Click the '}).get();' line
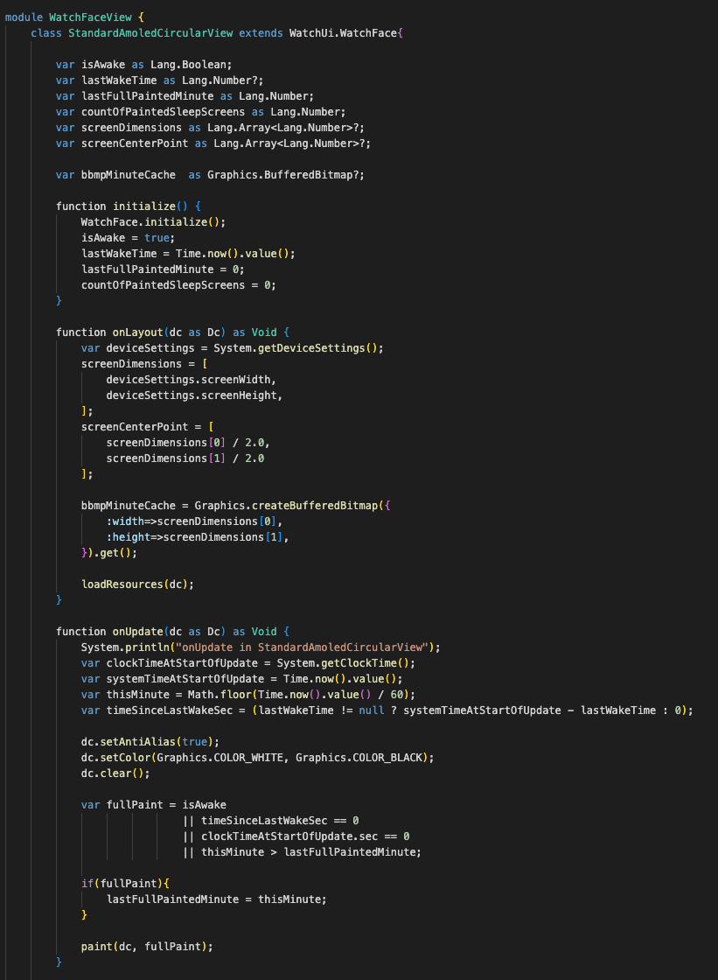Image resolution: width=718 pixels, height=980 pixels. [x=109, y=553]
